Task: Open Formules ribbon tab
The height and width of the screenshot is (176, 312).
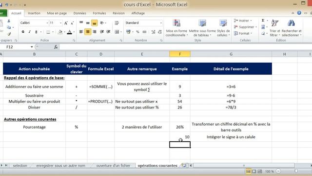Action: (99, 13)
